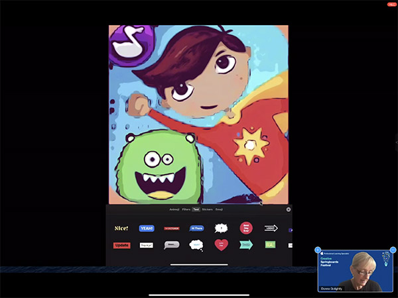Select the Text effects tab
The image size is (398, 298).
coord(196,209)
